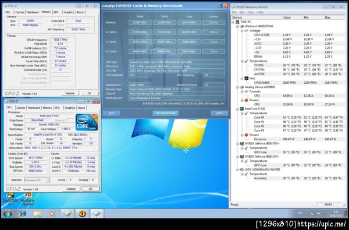349x230 pixels.
Task: Open the Edit menu in Hardware Monitor
Action: pos(242,12)
